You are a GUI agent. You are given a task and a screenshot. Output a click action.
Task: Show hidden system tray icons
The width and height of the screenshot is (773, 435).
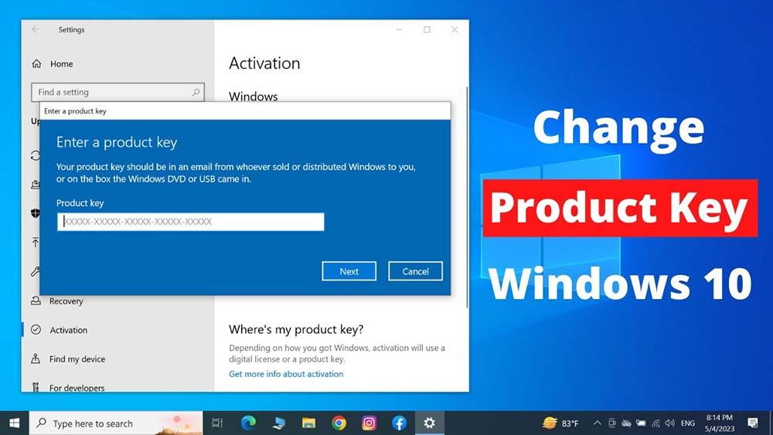pos(596,423)
